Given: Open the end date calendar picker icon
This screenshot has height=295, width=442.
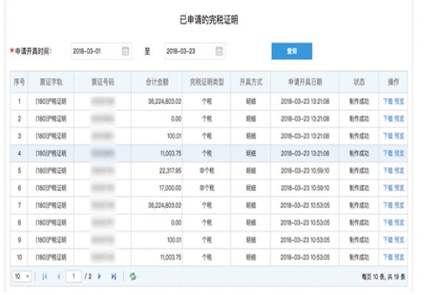Looking at the screenshot, I should pos(219,51).
